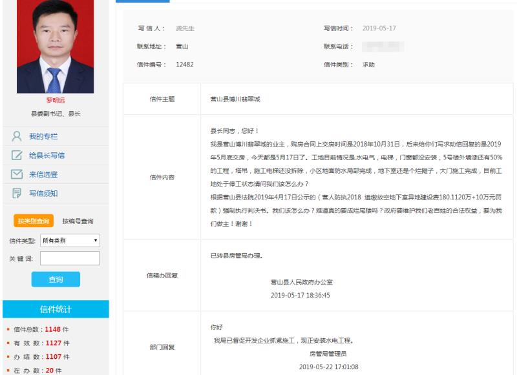Select the 信件总数 1148 statistic

click(41, 329)
